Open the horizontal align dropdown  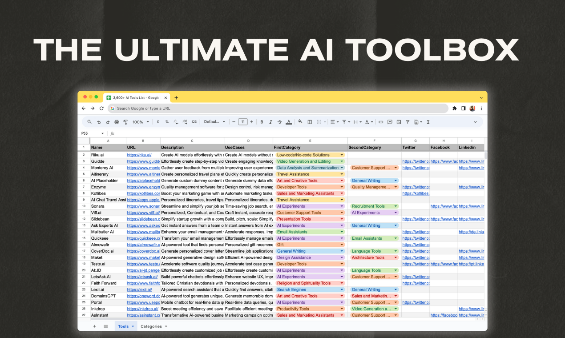point(335,122)
